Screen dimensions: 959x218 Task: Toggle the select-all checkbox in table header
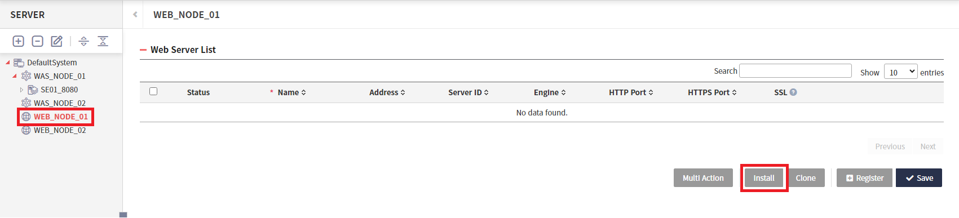click(153, 91)
